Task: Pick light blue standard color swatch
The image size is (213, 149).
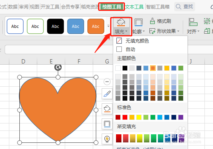Action: tap(160, 117)
